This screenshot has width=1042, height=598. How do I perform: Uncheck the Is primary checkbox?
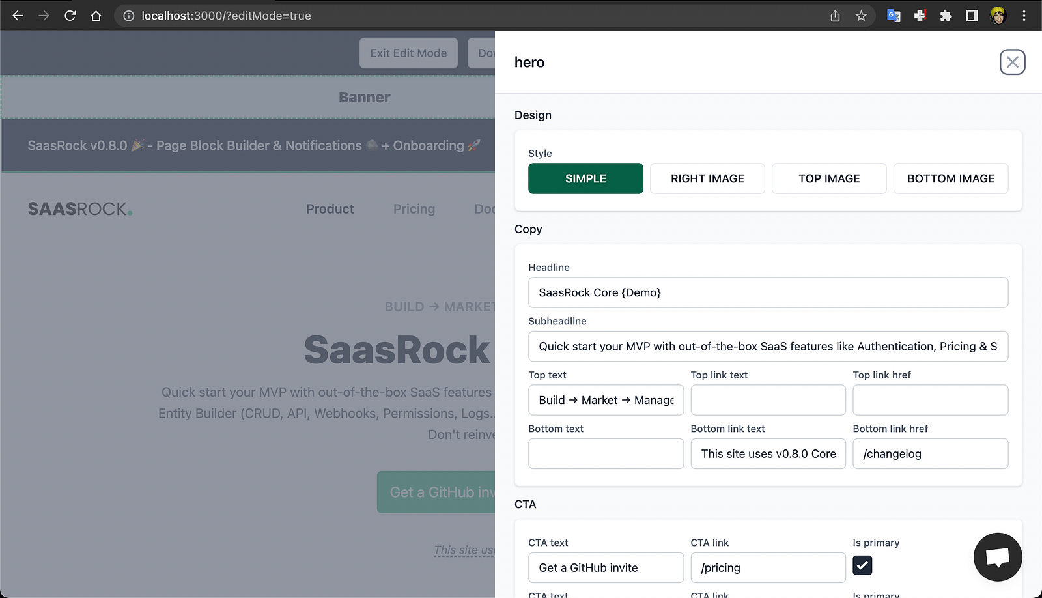[862, 565]
